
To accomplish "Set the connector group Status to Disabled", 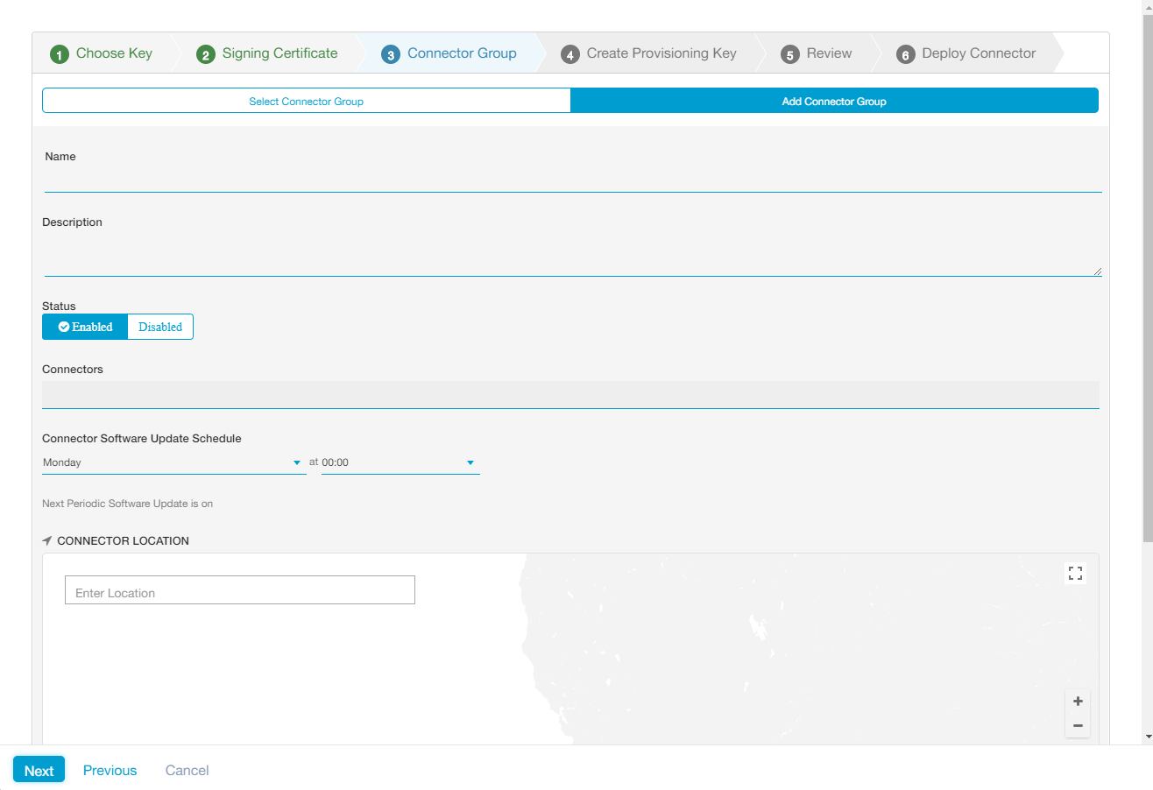I will [159, 326].
